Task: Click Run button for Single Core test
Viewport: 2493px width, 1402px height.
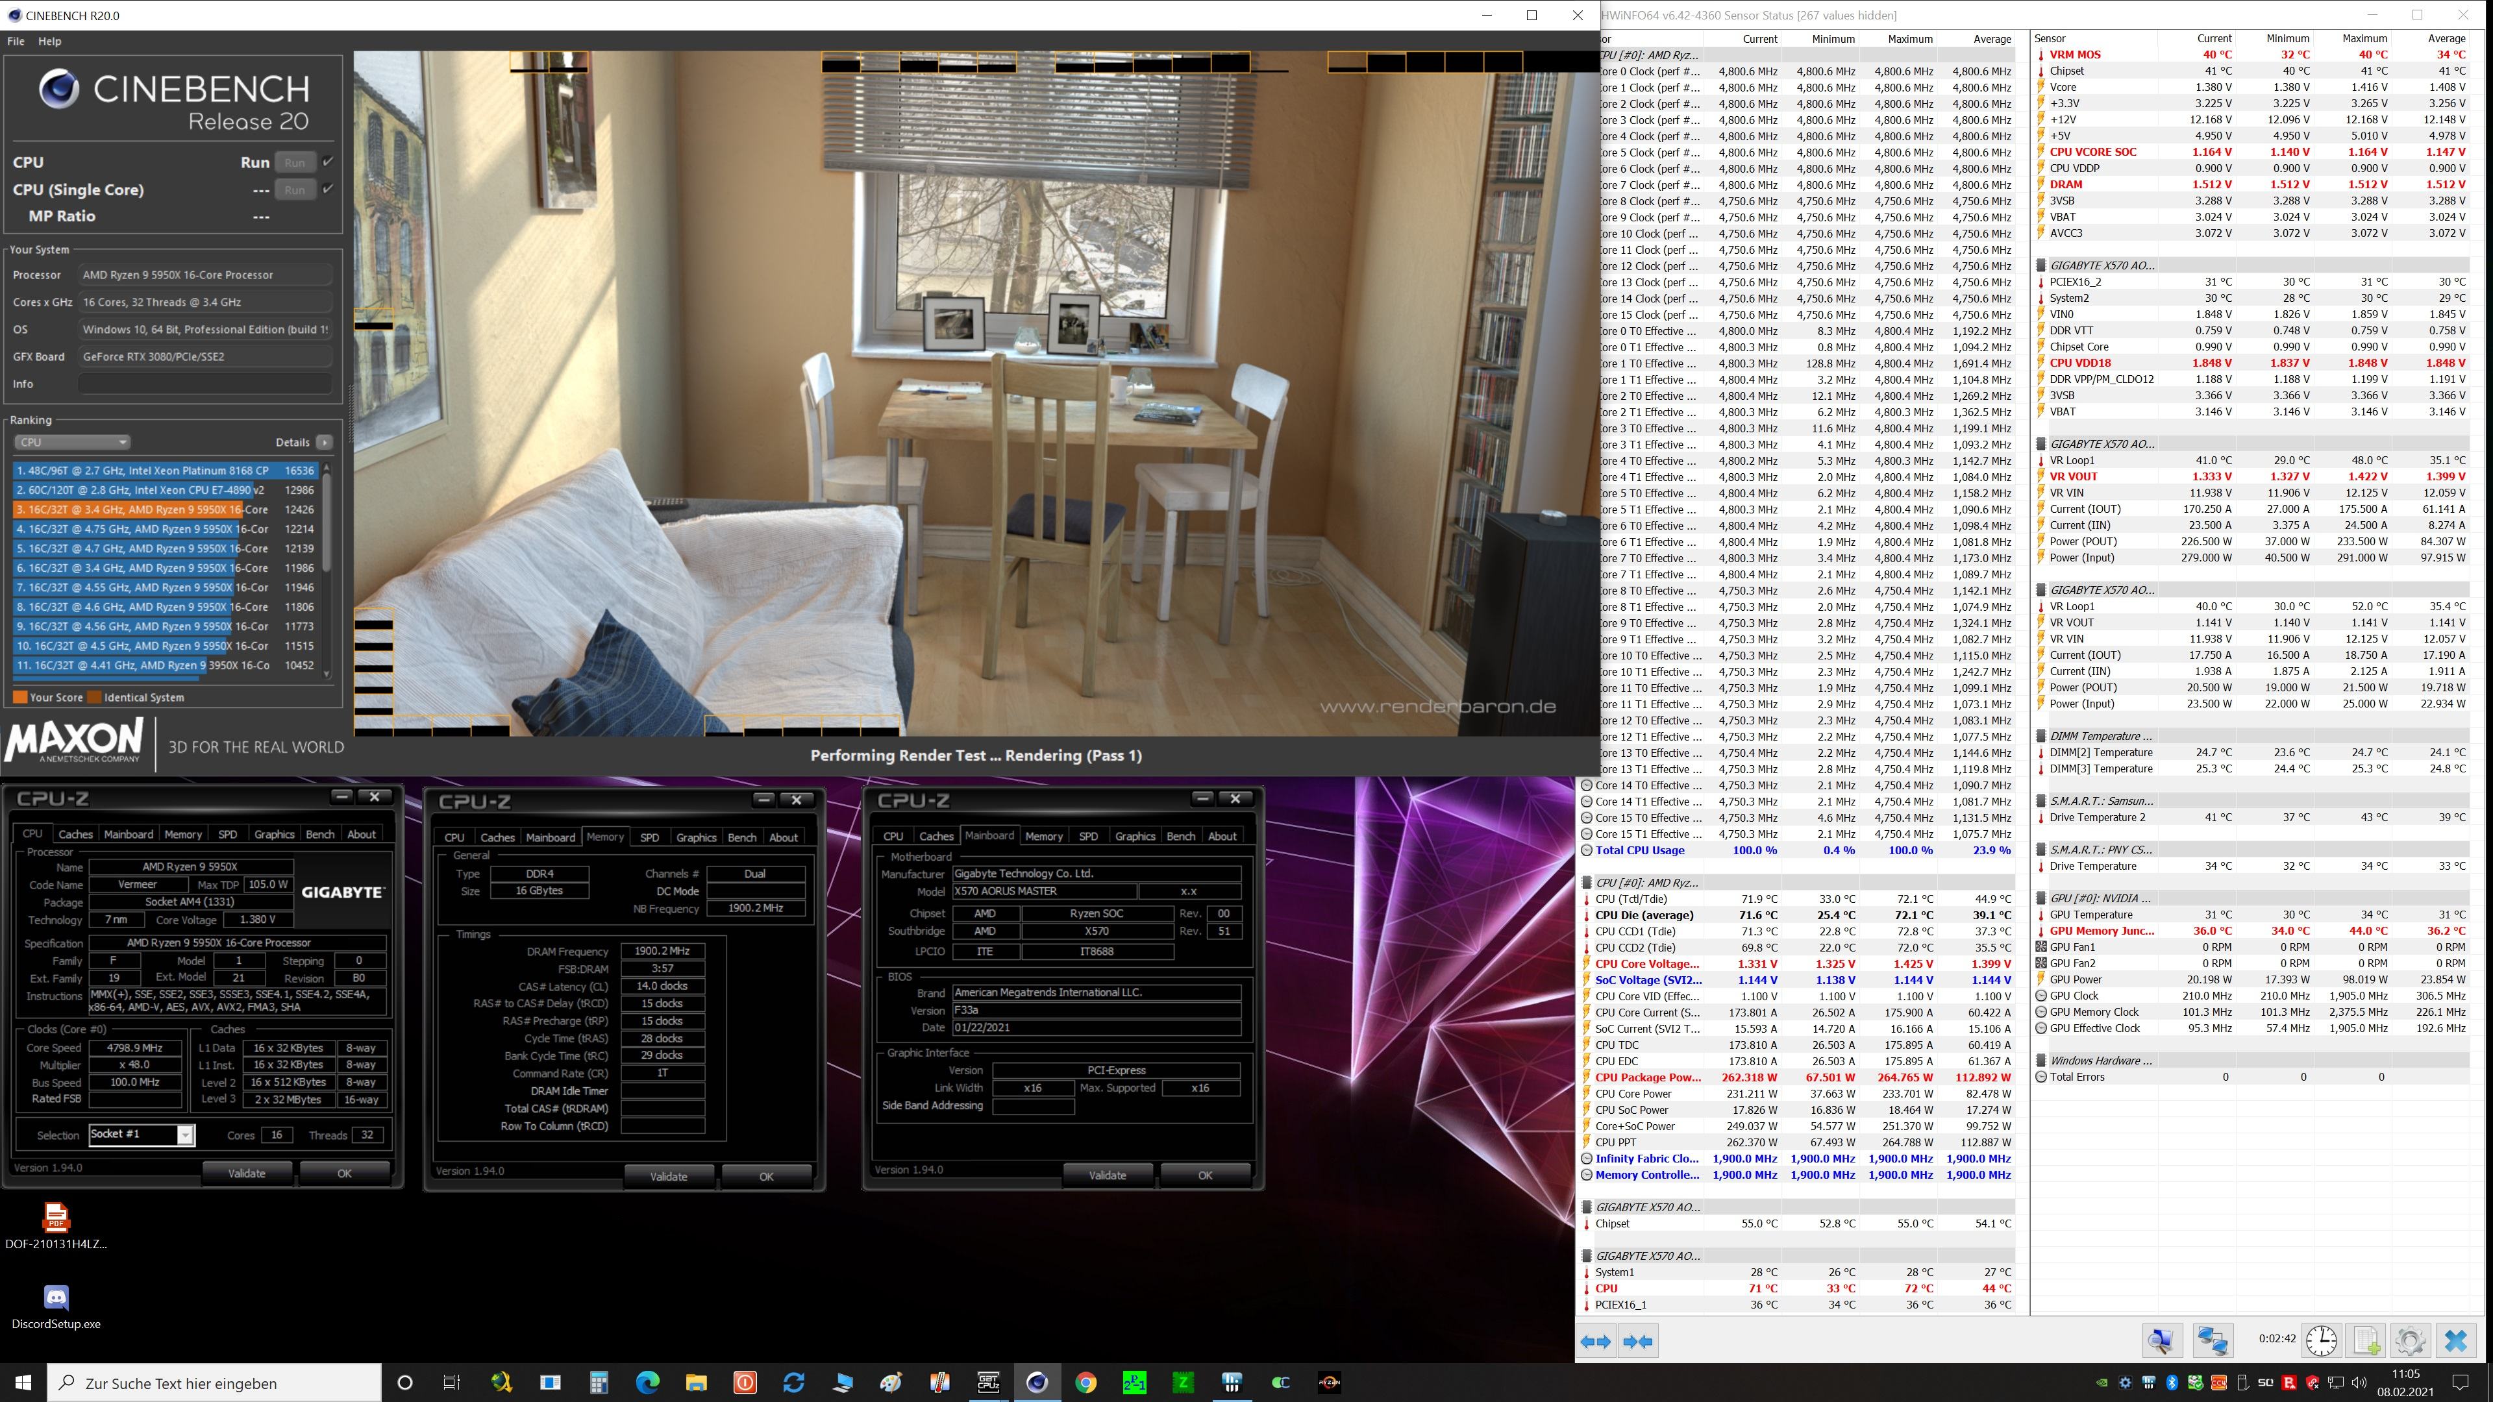Action: (x=294, y=190)
